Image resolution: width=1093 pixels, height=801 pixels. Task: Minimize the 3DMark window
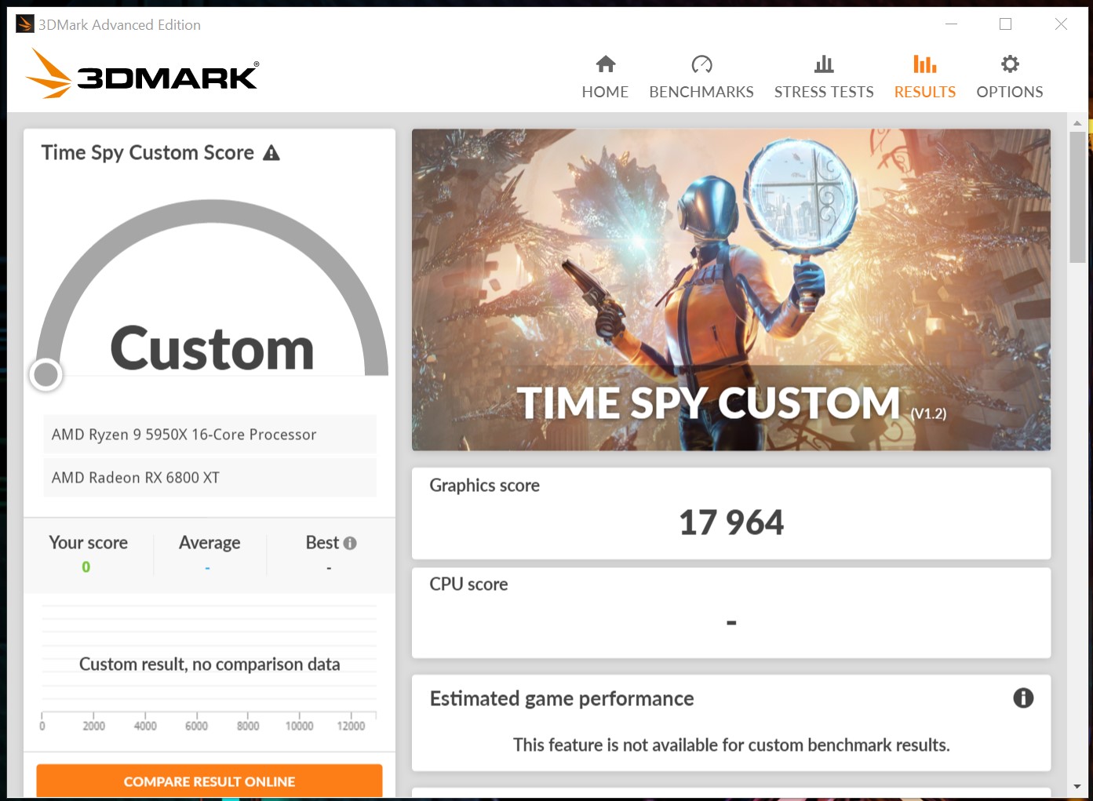click(952, 24)
